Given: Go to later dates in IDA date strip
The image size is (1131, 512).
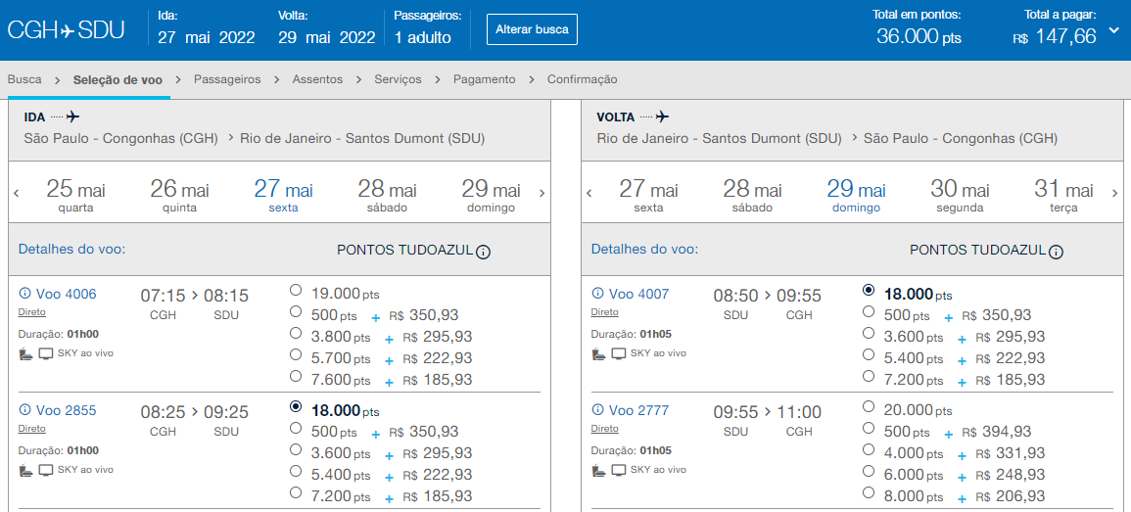Looking at the screenshot, I should [x=542, y=193].
